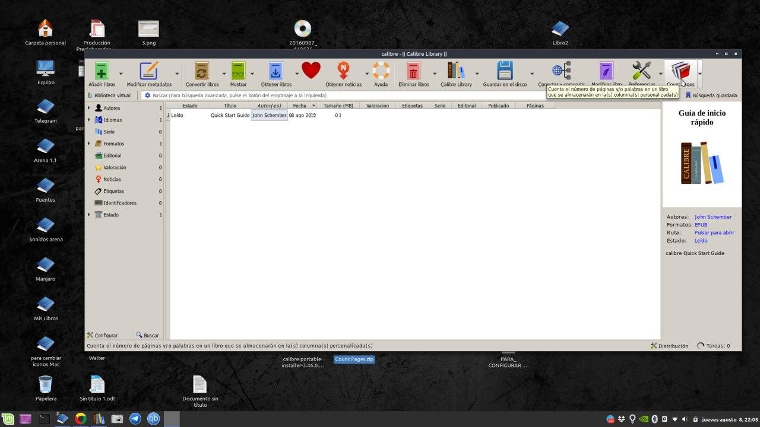760x427 pixels.
Task: Open the Modificar metadatos dropdown arrow
Action: click(176, 74)
